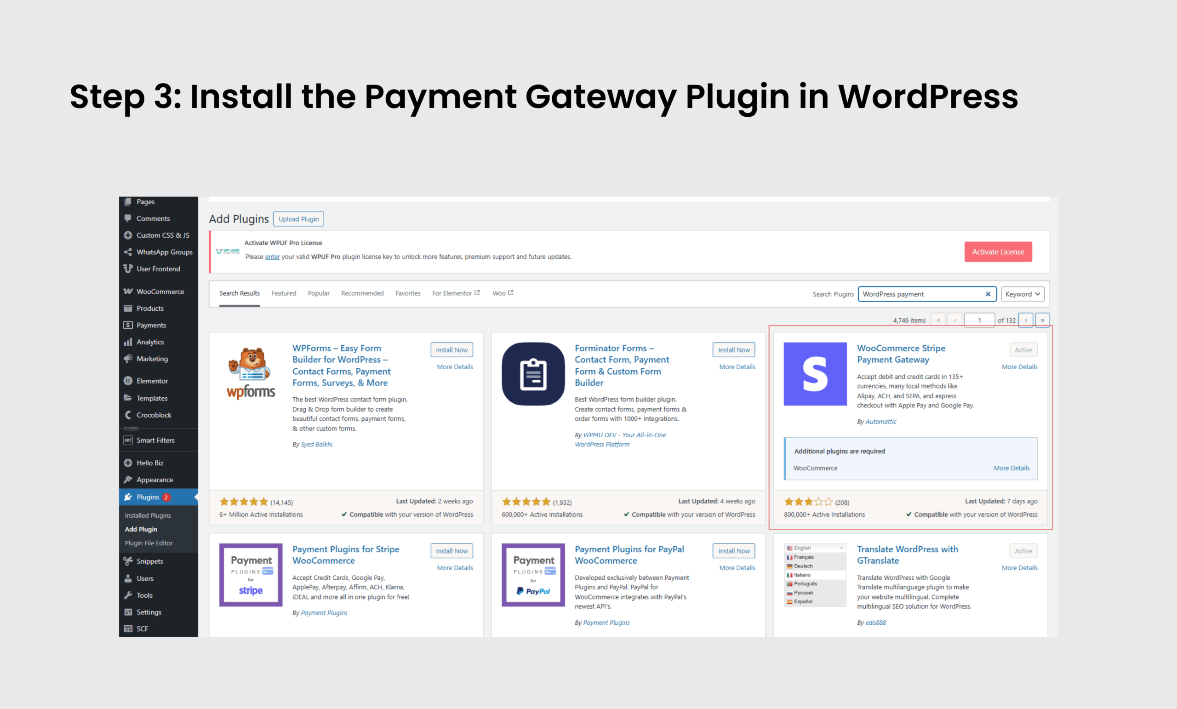Expand the Plugins submenu
Screen dimensions: 1177x709
[x=148, y=497]
